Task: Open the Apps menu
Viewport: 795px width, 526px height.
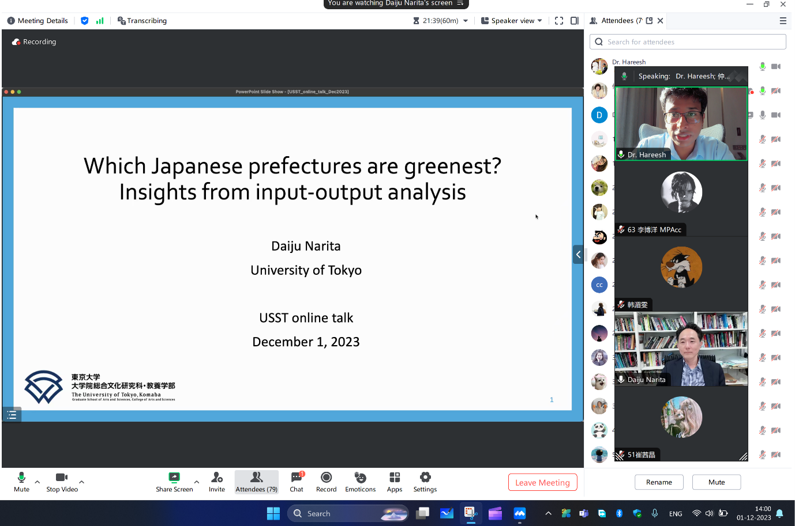Action: tap(395, 482)
